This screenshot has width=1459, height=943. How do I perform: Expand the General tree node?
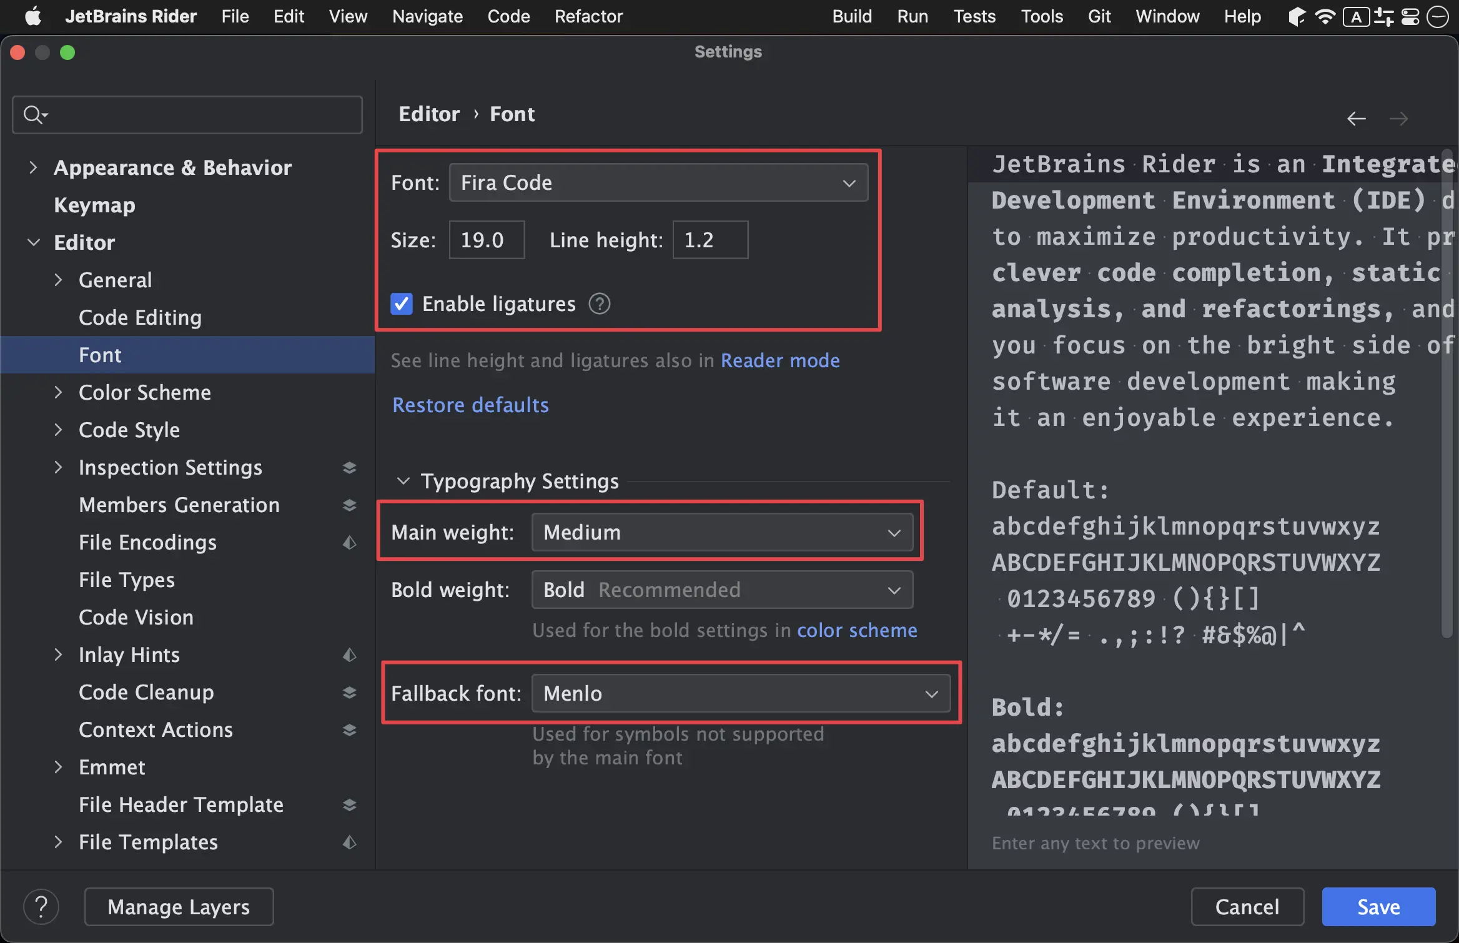click(x=59, y=280)
